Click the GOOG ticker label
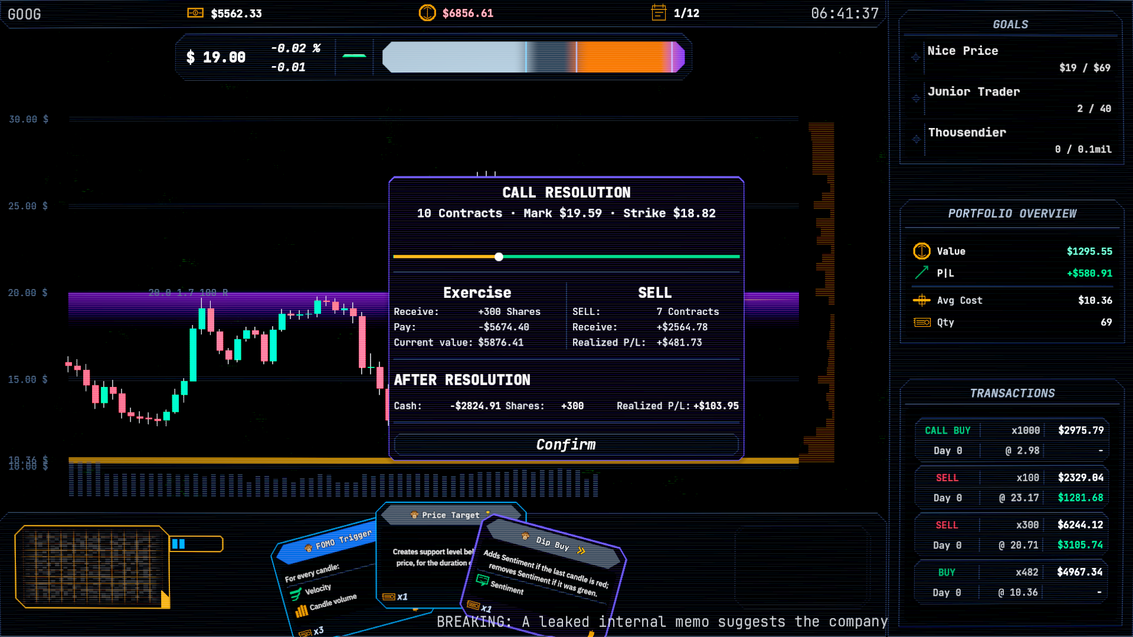Image resolution: width=1133 pixels, height=637 pixels. pyautogui.click(x=24, y=14)
